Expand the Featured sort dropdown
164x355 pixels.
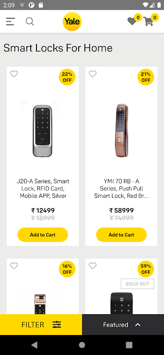[x=123, y=325]
